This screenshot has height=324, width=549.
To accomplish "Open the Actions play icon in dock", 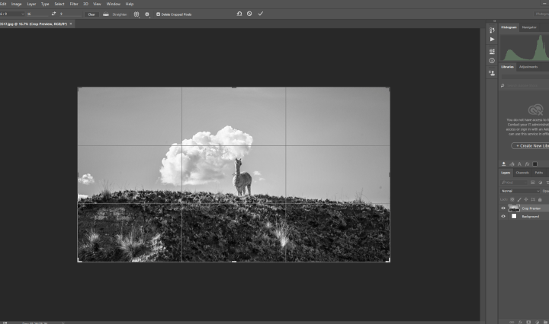I will click(492, 40).
